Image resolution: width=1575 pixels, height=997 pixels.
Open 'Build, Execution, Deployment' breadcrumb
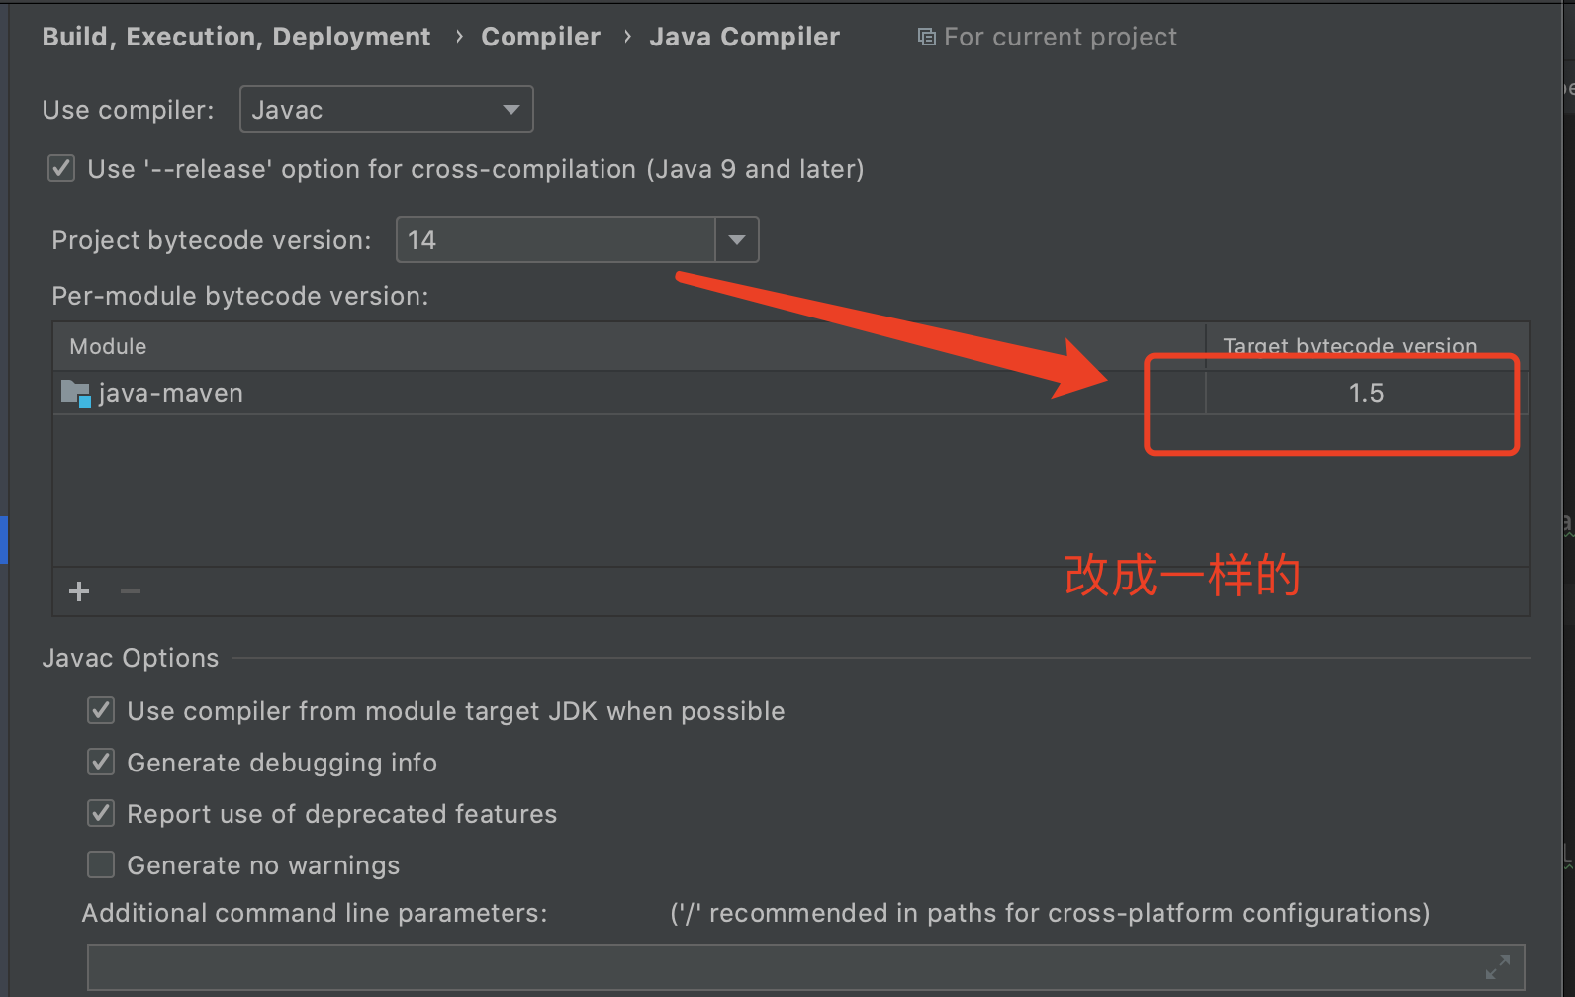[x=235, y=36]
